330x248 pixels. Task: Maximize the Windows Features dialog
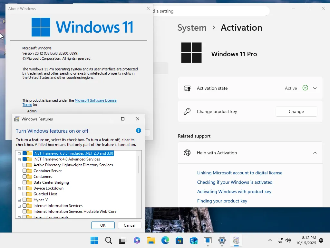coord(123,119)
